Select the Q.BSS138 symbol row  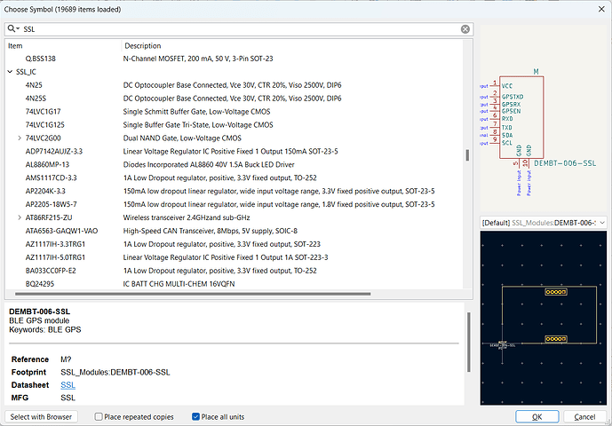41,59
